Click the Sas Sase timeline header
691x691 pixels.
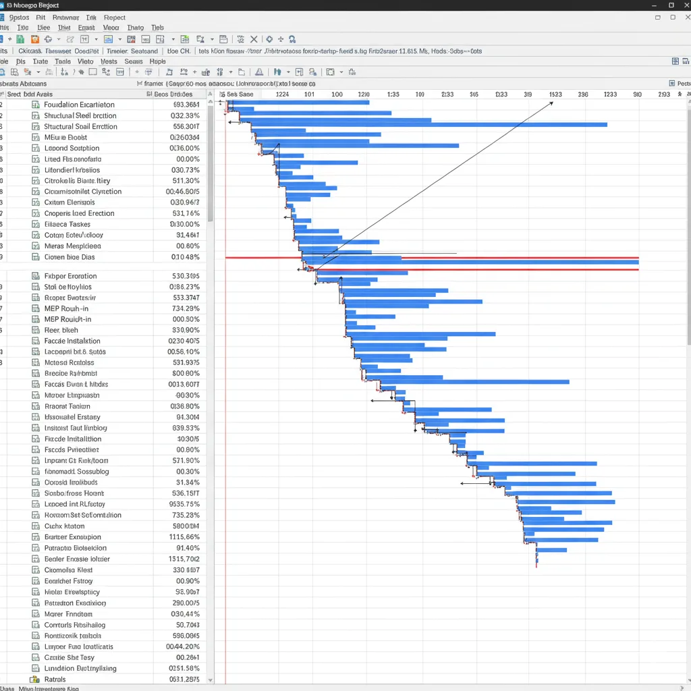(x=240, y=94)
